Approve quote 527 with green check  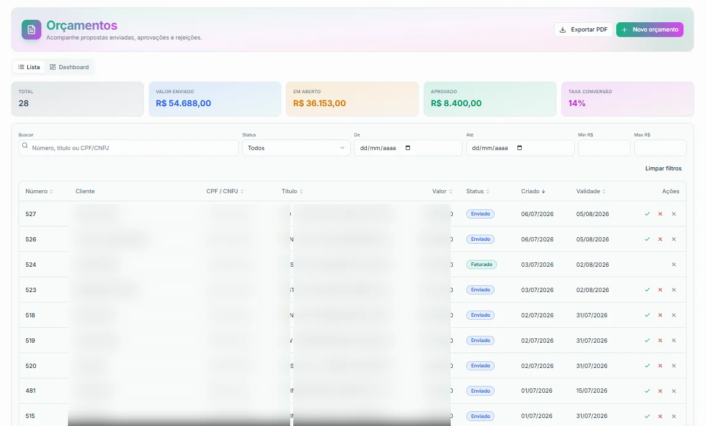[x=647, y=214]
